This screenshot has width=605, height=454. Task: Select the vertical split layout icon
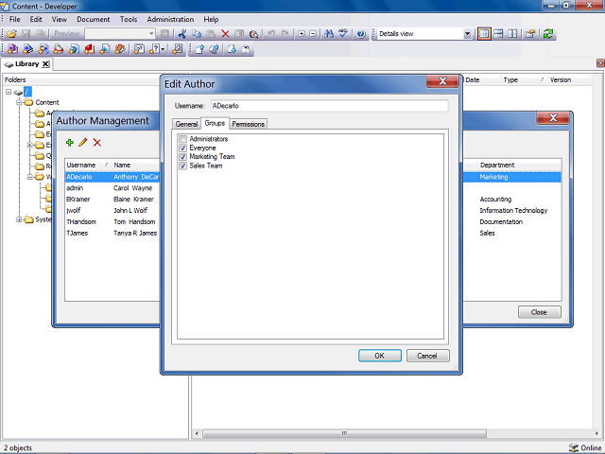coord(512,34)
